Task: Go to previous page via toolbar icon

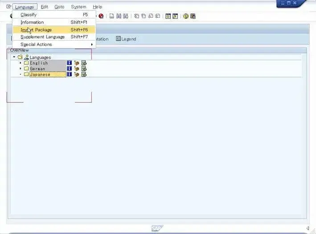Action: (144, 16)
